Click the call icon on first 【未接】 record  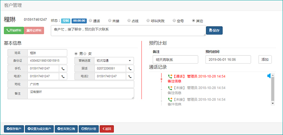tap(170, 88)
